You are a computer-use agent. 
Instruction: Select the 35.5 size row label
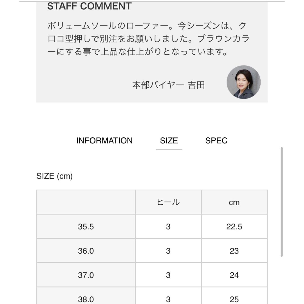[x=86, y=227]
